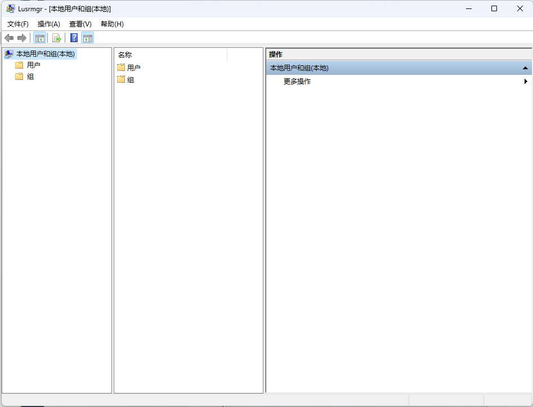
Task: Click the 名称 column header
Action: [x=171, y=55]
